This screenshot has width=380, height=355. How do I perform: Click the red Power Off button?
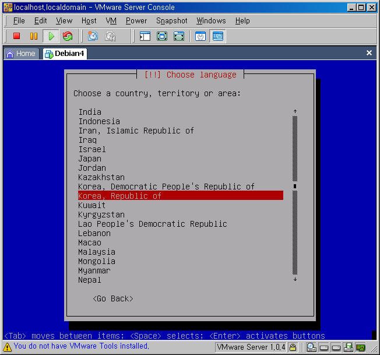point(16,36)
